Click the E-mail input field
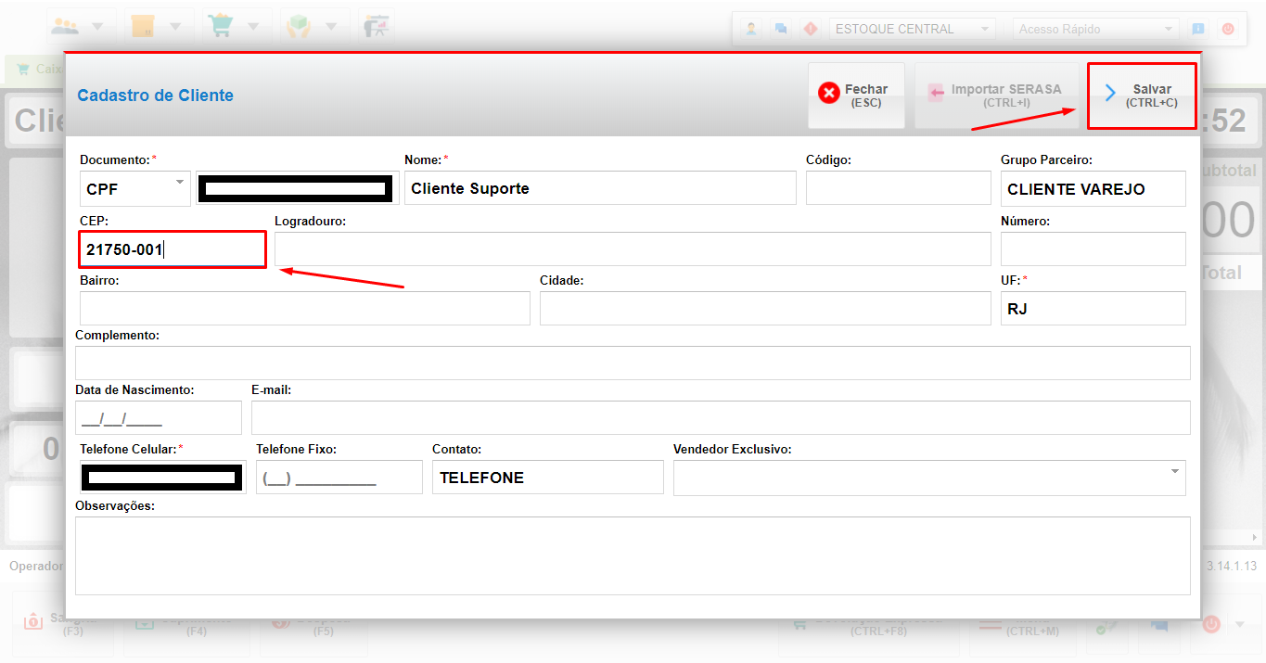Screen dimensions: 1266x663 720,418
